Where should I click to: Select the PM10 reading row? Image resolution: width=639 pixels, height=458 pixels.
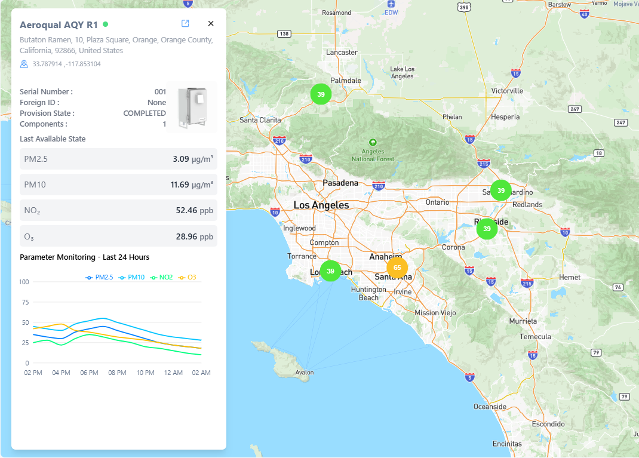pyautogui.click(x=118, y=185)
